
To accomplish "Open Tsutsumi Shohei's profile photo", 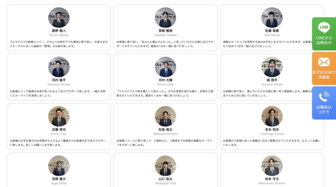I will 272,67.
